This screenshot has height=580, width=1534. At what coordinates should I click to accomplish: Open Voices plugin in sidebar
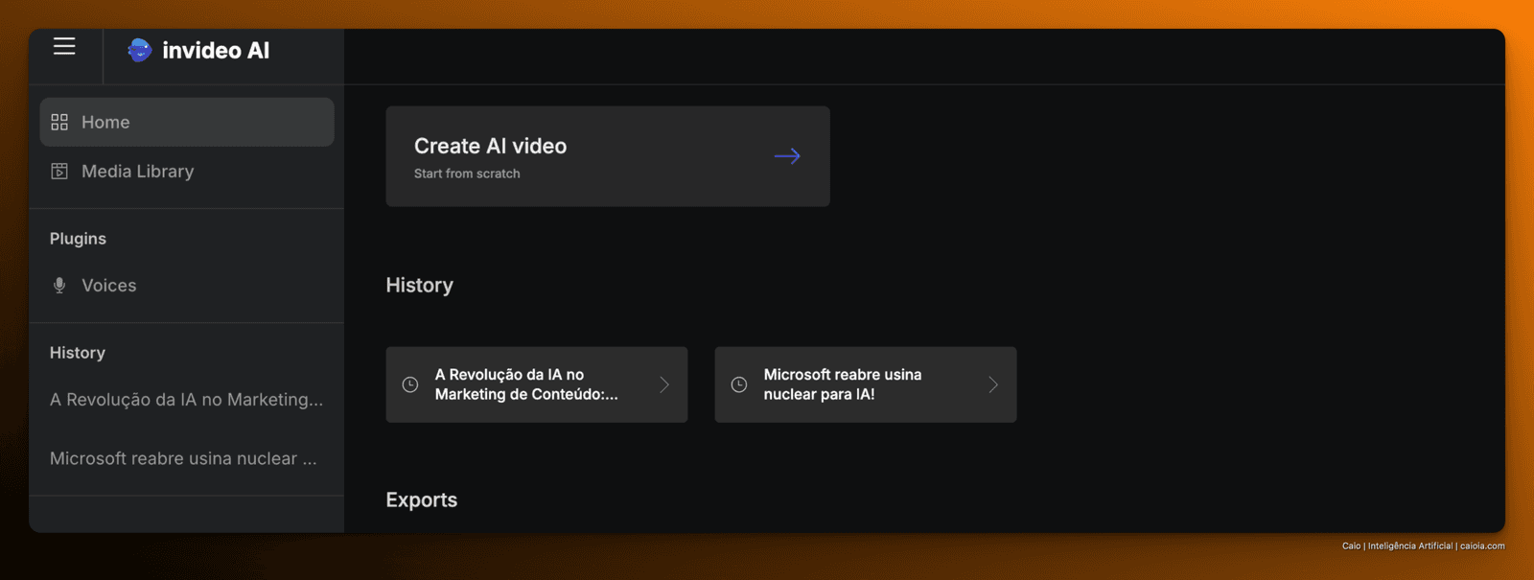pyautogui.click(x=187, y=285)
